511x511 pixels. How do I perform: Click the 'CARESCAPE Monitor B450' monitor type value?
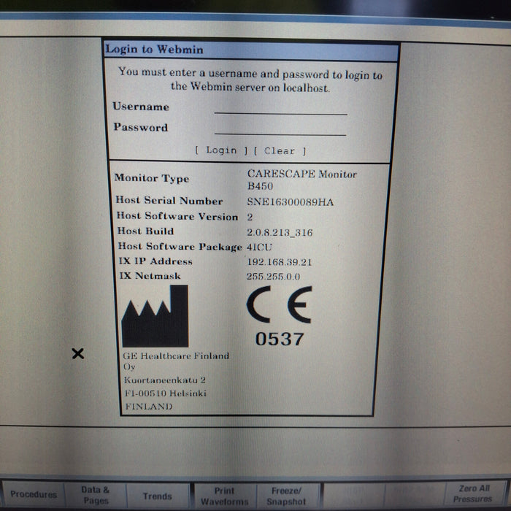pyautogui.click(x=301, y=180)
